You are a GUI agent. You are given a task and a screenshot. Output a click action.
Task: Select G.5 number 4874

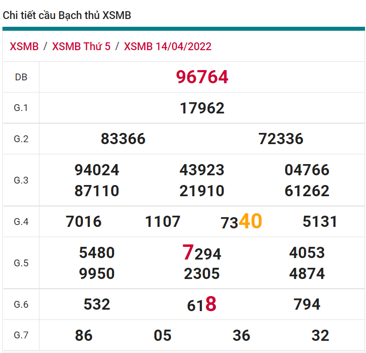point(307,274)
